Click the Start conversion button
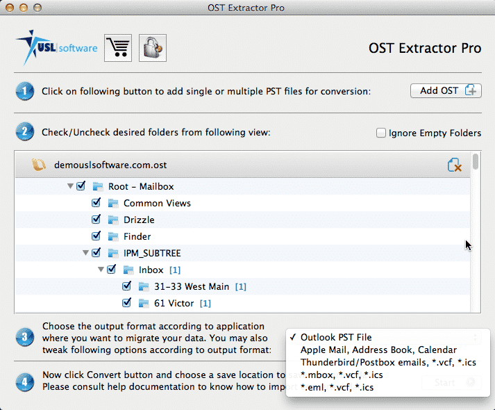The image size is (495, 410). point(451,382)
